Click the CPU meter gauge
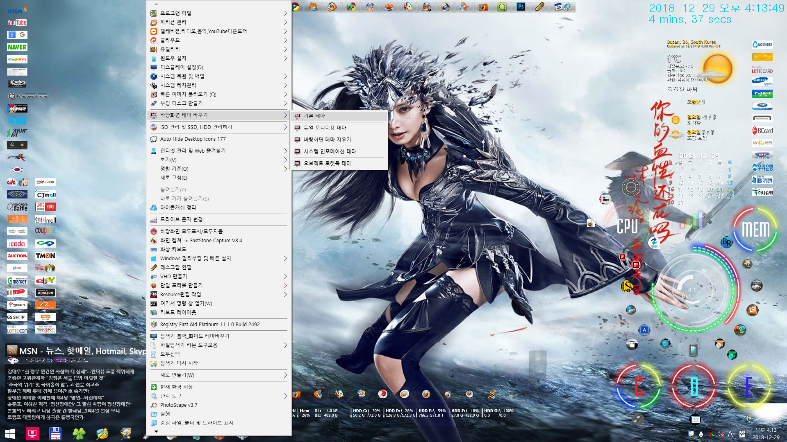787x442 pixels. point(627,226)
